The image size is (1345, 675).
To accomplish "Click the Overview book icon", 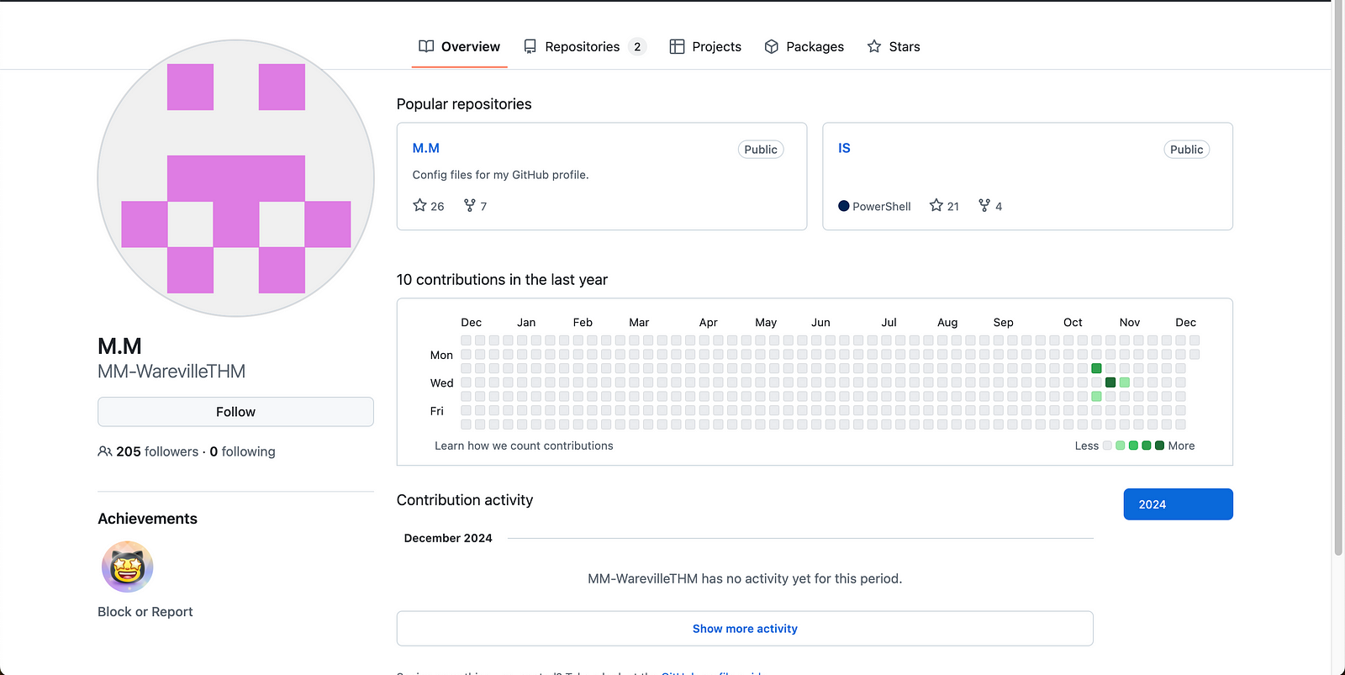I will pyautogui.click(x=426, y=46).
